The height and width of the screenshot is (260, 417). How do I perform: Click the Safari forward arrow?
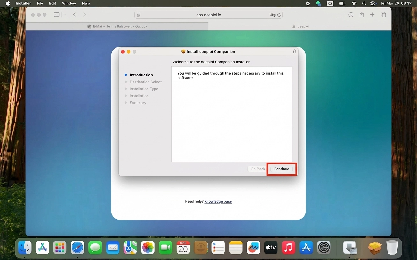(x=85, y=15)
